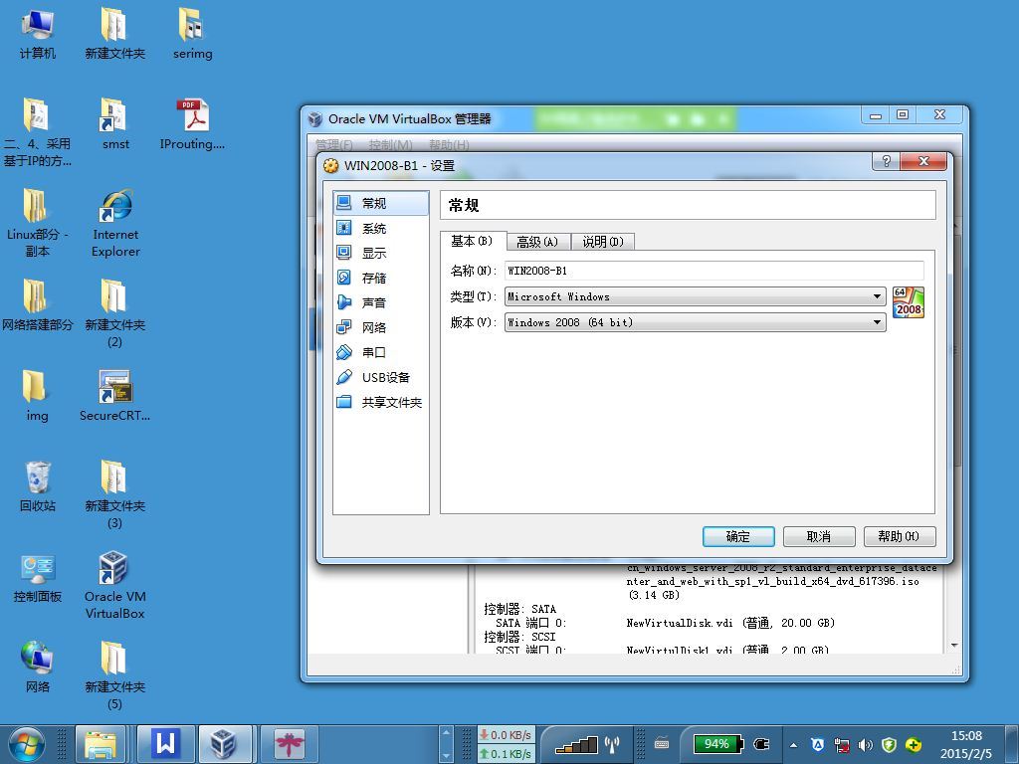Select the 网络搭建部分 folder
Image resolution: width=1019 pixels, height=764 pixels.
[x=37, y=305]
